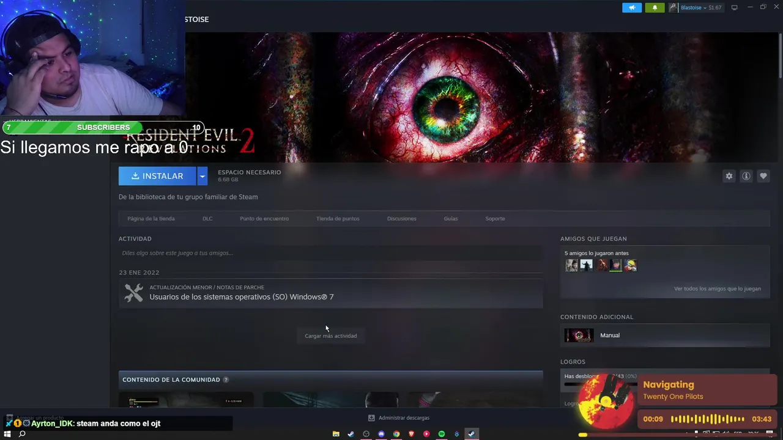Click the blue diamond app in taskbar
This screenshot has height=440, width=783.
tap(456, 434)
